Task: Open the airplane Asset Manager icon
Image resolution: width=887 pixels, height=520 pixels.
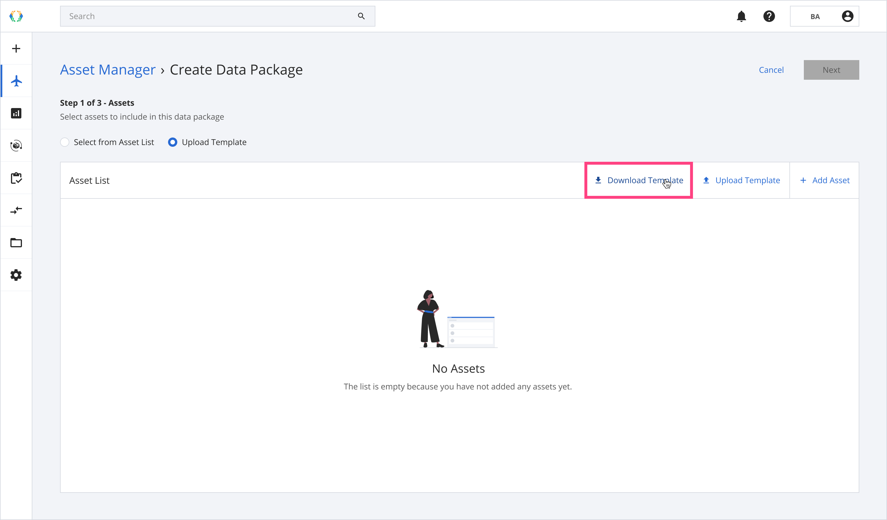Action: click(16, 81)
